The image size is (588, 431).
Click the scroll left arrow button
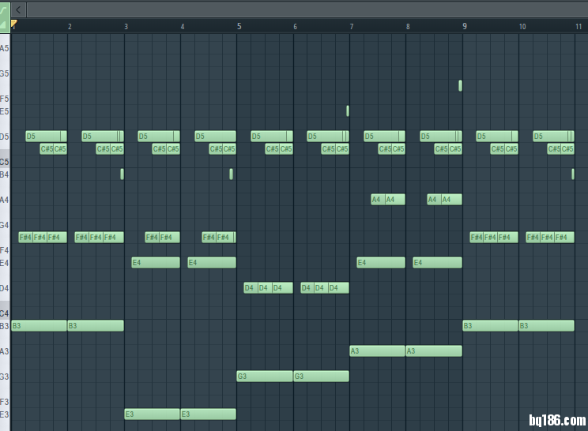[19, 9]
